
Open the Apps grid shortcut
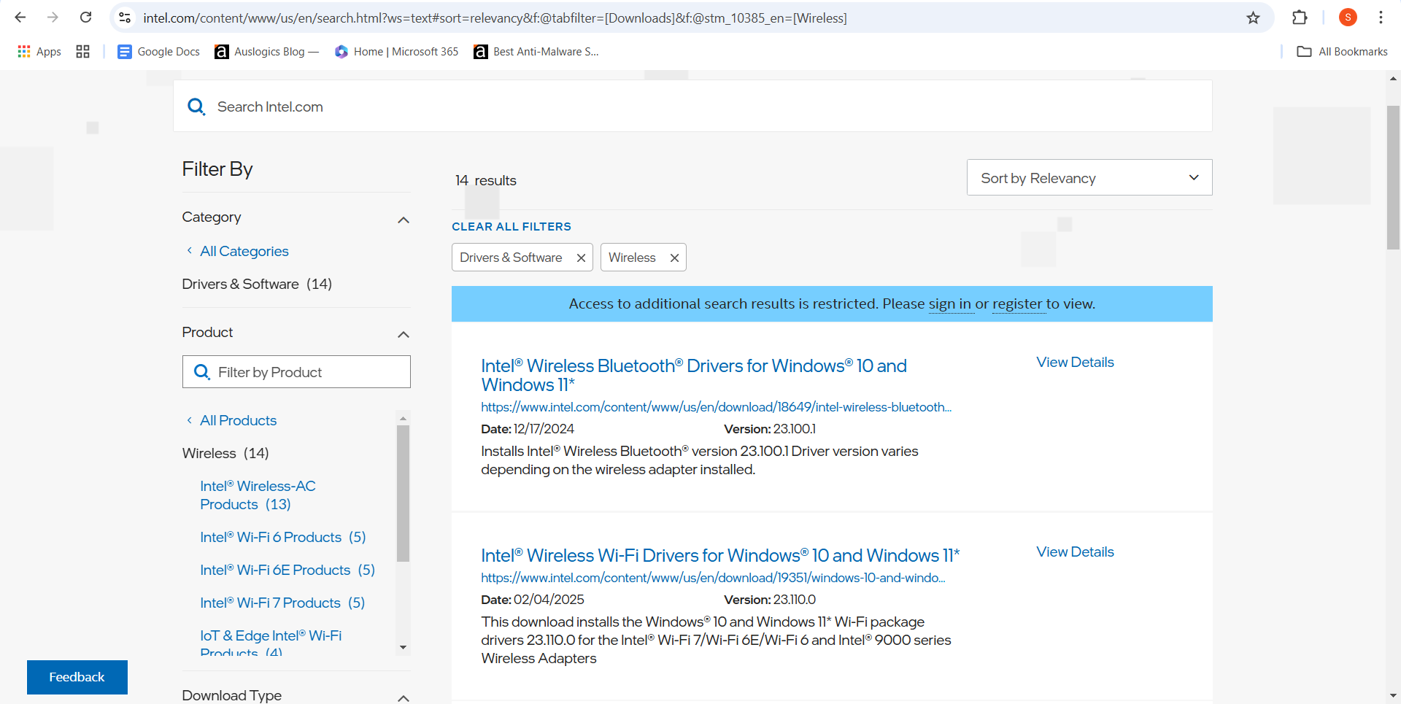pos(39,52)
